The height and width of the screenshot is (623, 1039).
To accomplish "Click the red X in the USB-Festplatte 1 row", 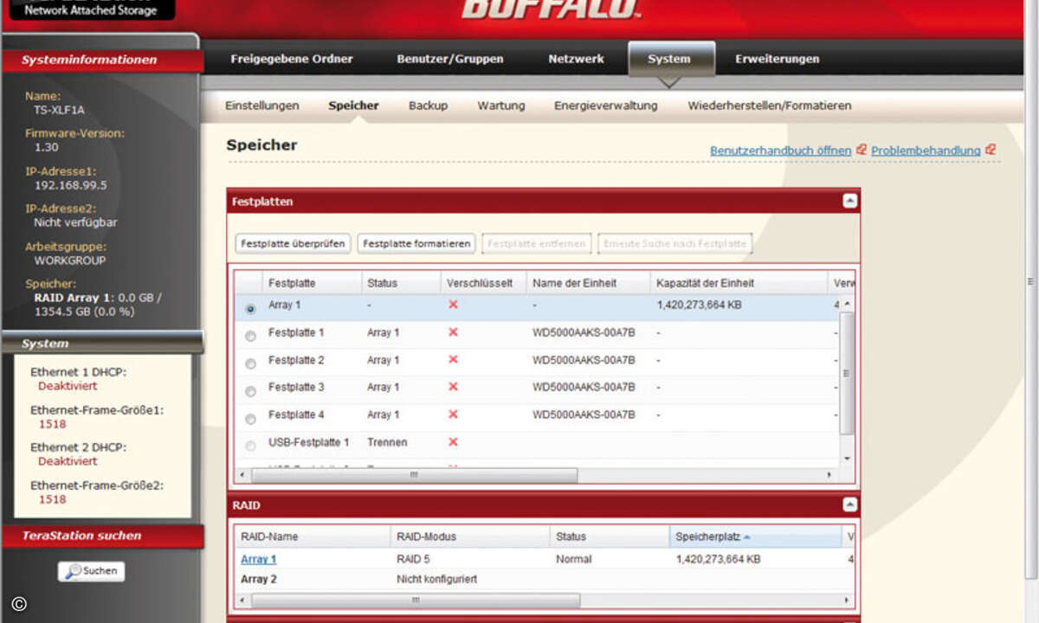I will (453, 442).
